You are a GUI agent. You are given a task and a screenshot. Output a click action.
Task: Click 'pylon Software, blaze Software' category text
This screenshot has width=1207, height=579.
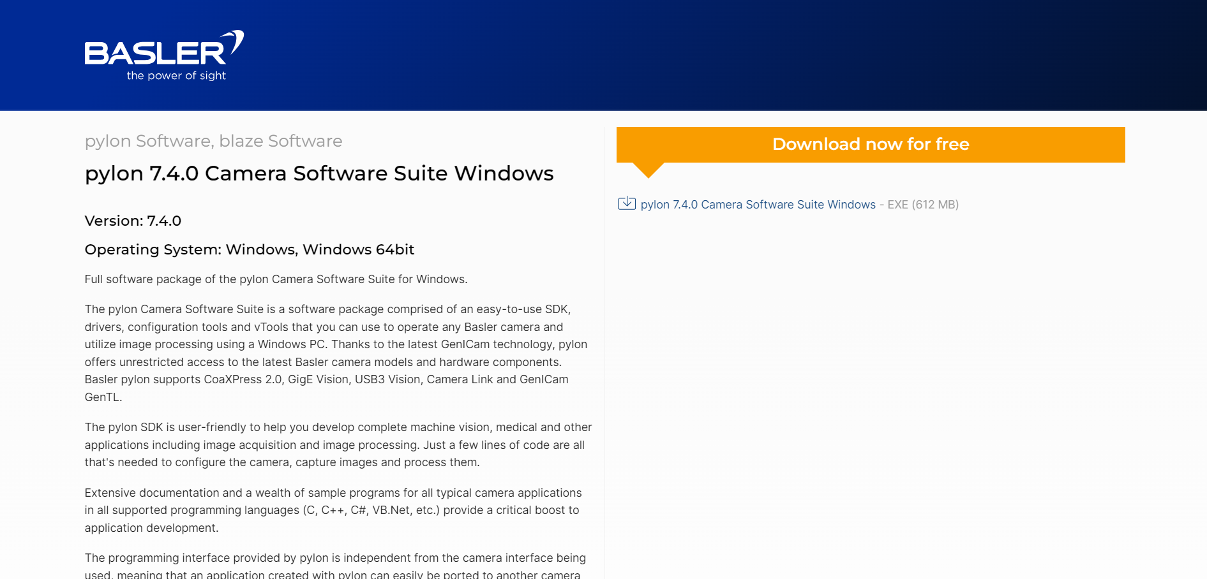tap(213, 141)
